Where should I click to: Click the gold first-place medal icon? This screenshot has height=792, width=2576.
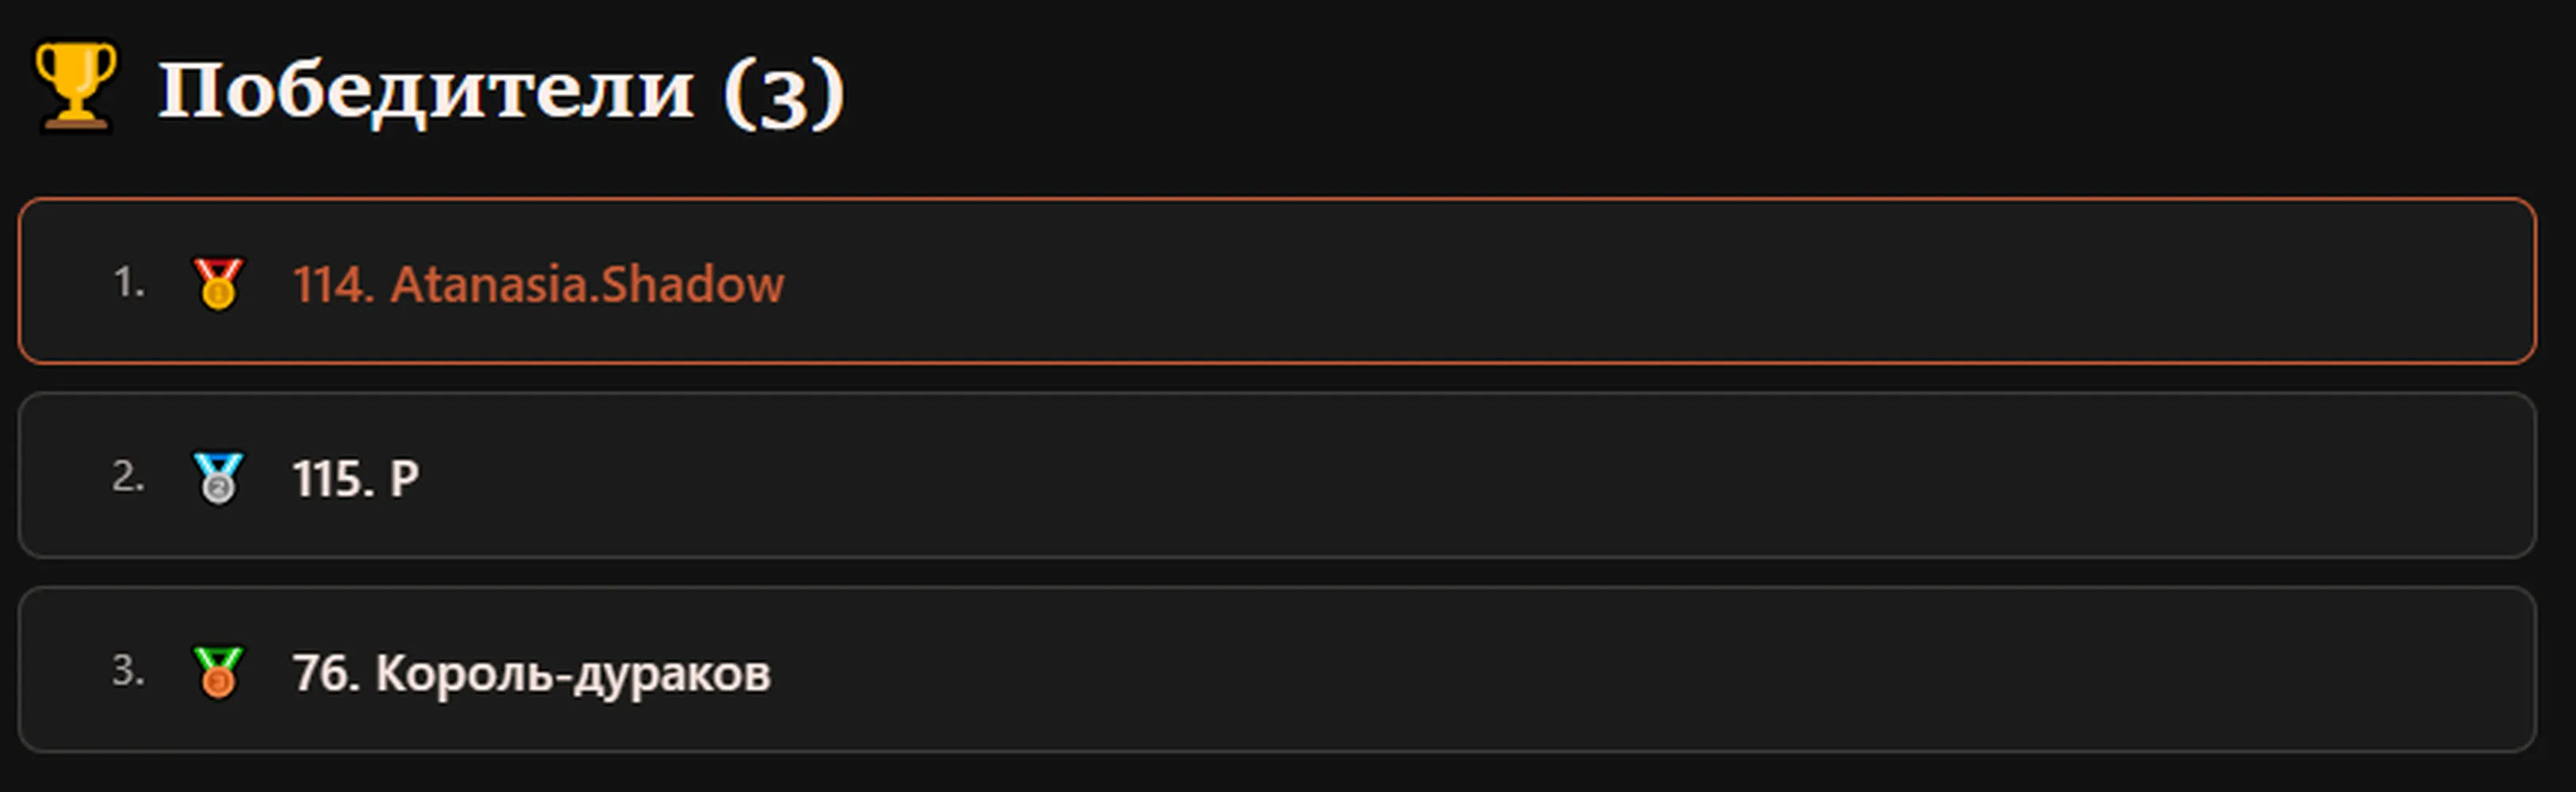(218, 284)
